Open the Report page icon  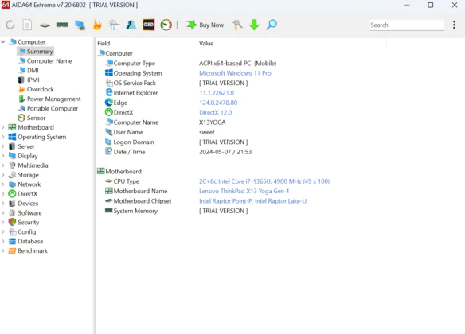[x=27, y=25]
